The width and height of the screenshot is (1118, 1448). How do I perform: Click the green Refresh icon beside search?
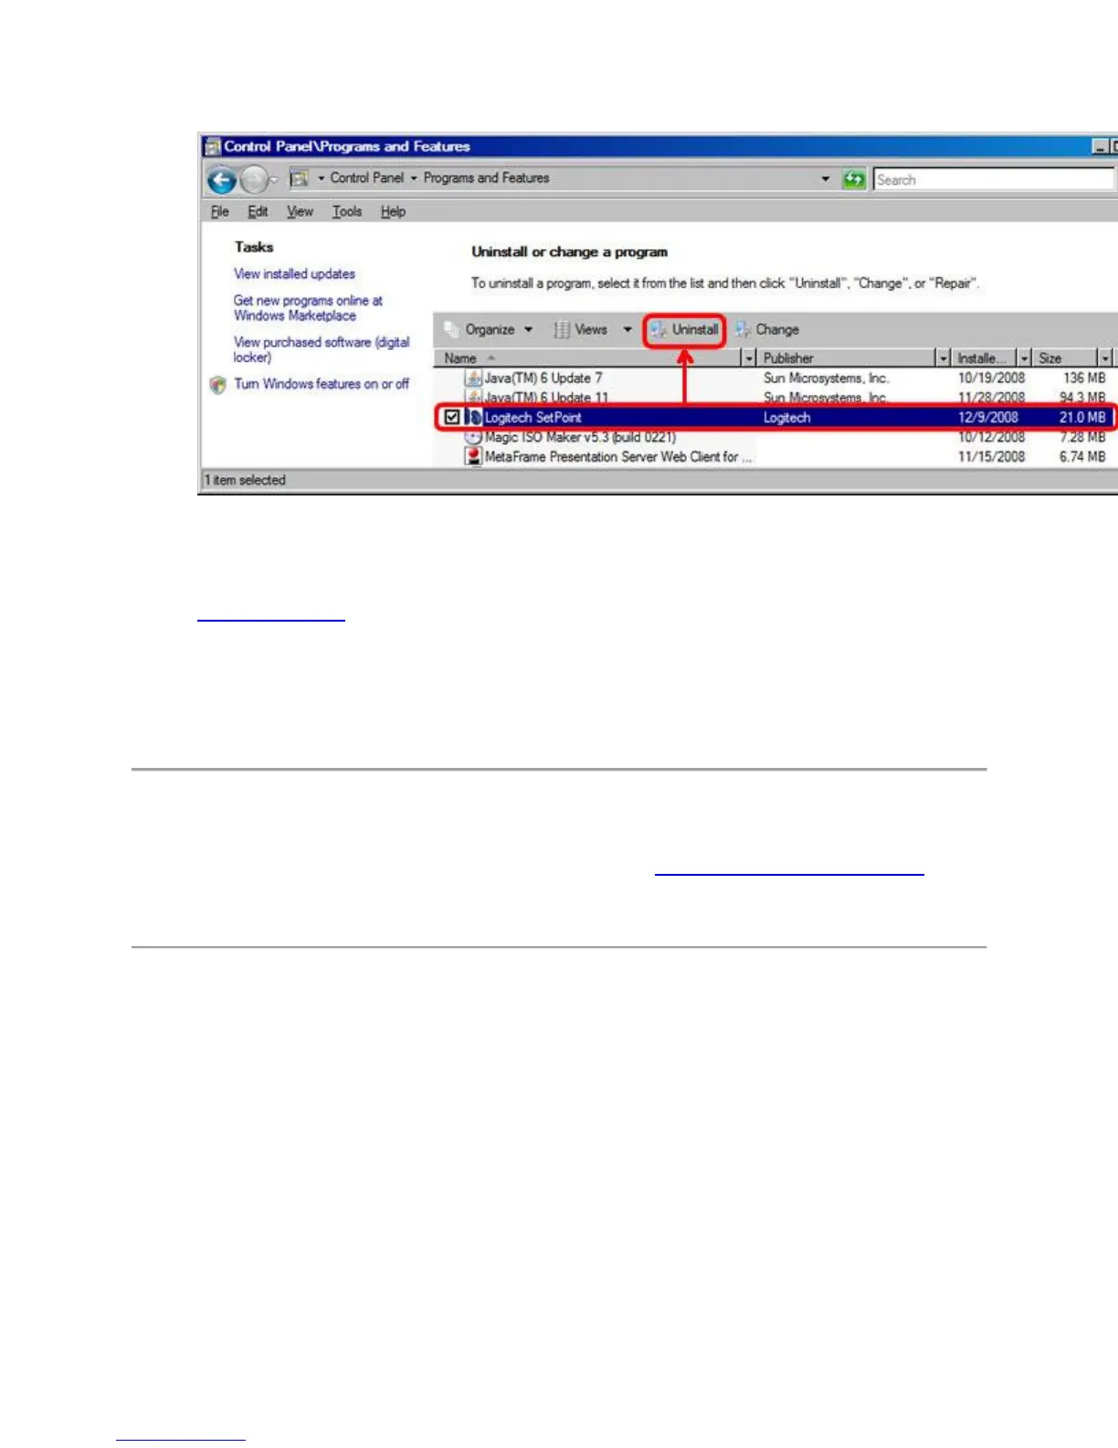click(x=854, y=179)
